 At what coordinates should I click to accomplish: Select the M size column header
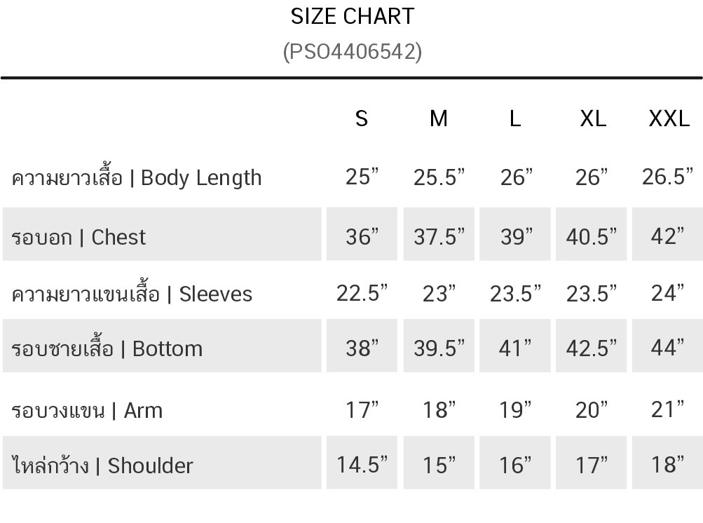pos(438,119)
